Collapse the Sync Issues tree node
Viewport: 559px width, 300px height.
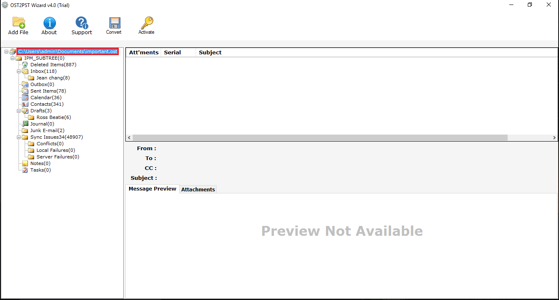(x=19, y=137)
